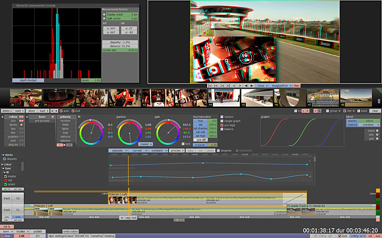
Task: Enable the Display mesh checkbox
Action: pyautogui.click(x=104, y=15)
